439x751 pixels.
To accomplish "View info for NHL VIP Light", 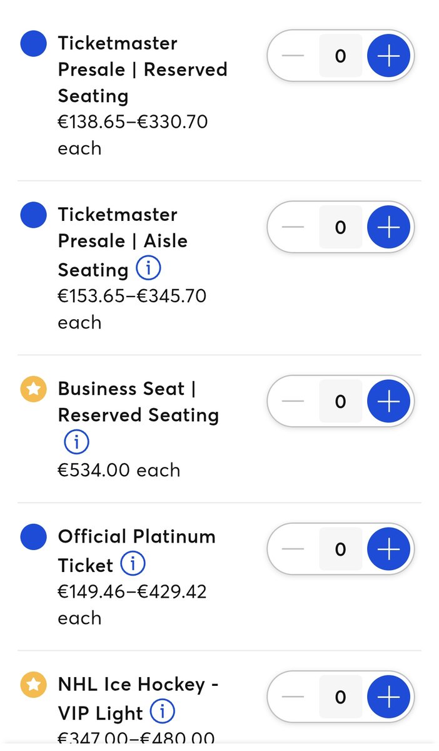I will click(x=163, y=712).
